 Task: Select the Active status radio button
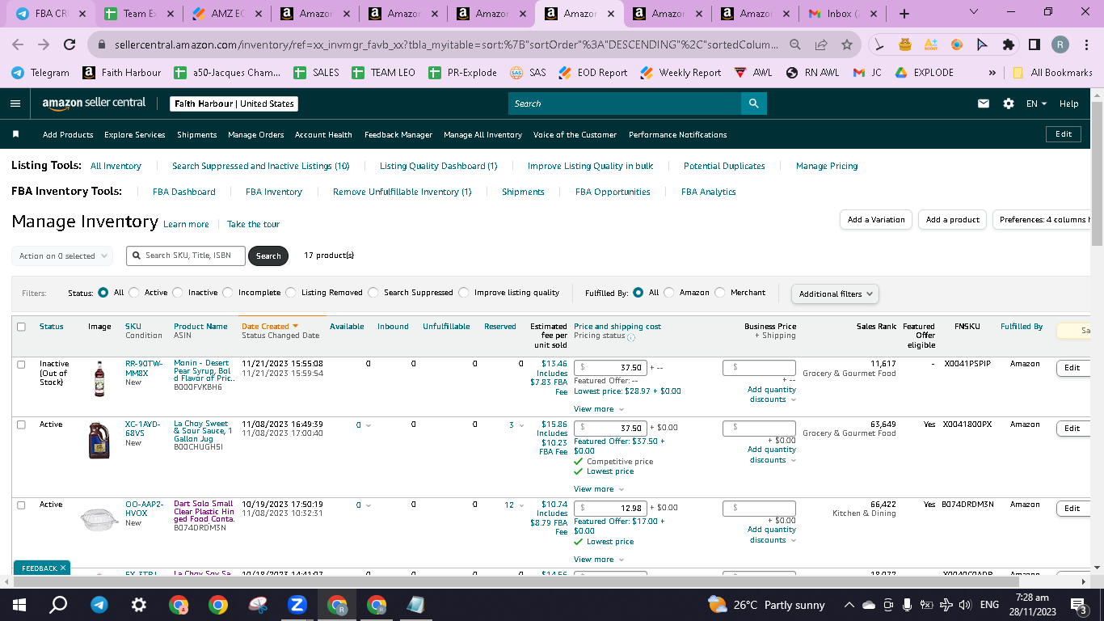pos(134,293)
